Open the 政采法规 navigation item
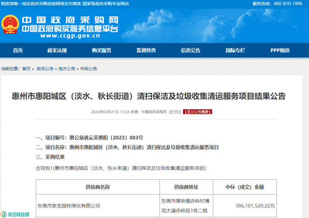The height and width of the screenshot is (218, 309). coord(57,51)
